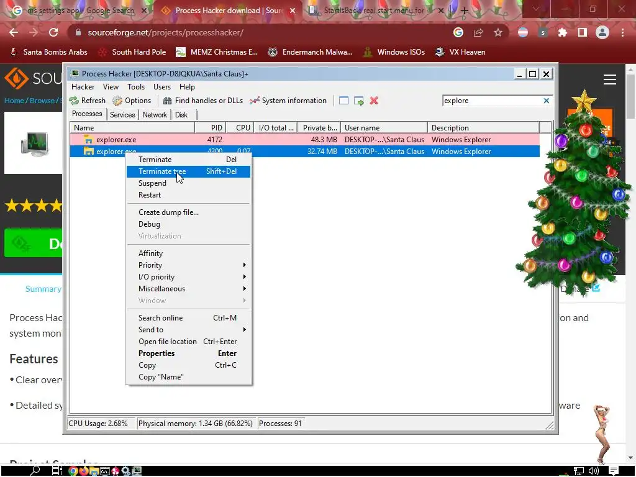Go back in Chrome
The height and width of the screenshot is (477, 636).
[14, 32]
